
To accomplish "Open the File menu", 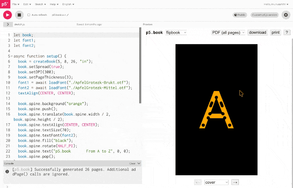I will click(16, 4).
